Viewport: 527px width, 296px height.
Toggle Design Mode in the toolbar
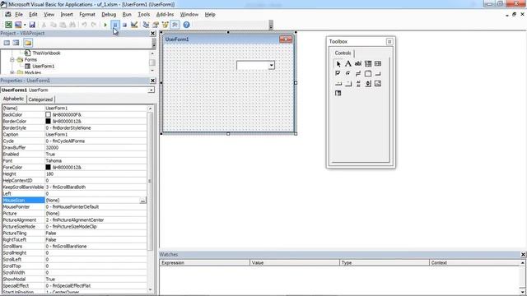coord(134,25)
